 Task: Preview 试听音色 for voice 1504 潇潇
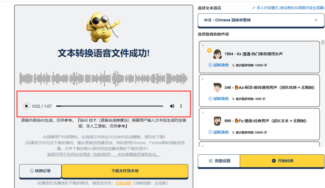click(x=218, y=65)
